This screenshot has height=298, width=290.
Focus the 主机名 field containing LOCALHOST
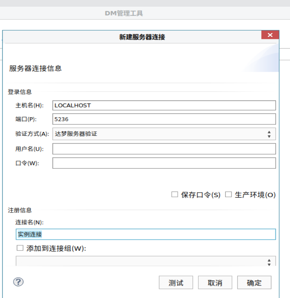click(164, 105)
